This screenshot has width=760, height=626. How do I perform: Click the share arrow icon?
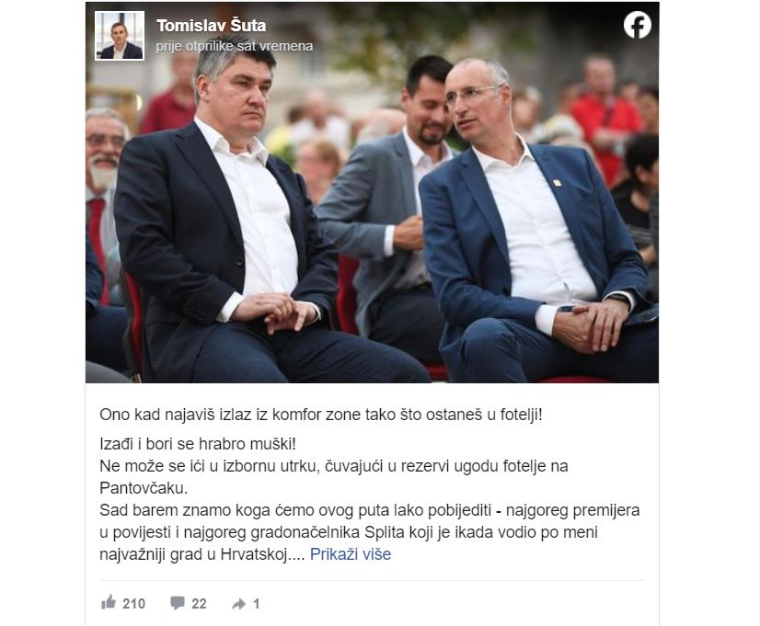click(x=239, y=604)
